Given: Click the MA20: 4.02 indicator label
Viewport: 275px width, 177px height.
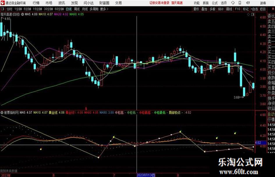Looking at the screenshot, I should (61, 14).
